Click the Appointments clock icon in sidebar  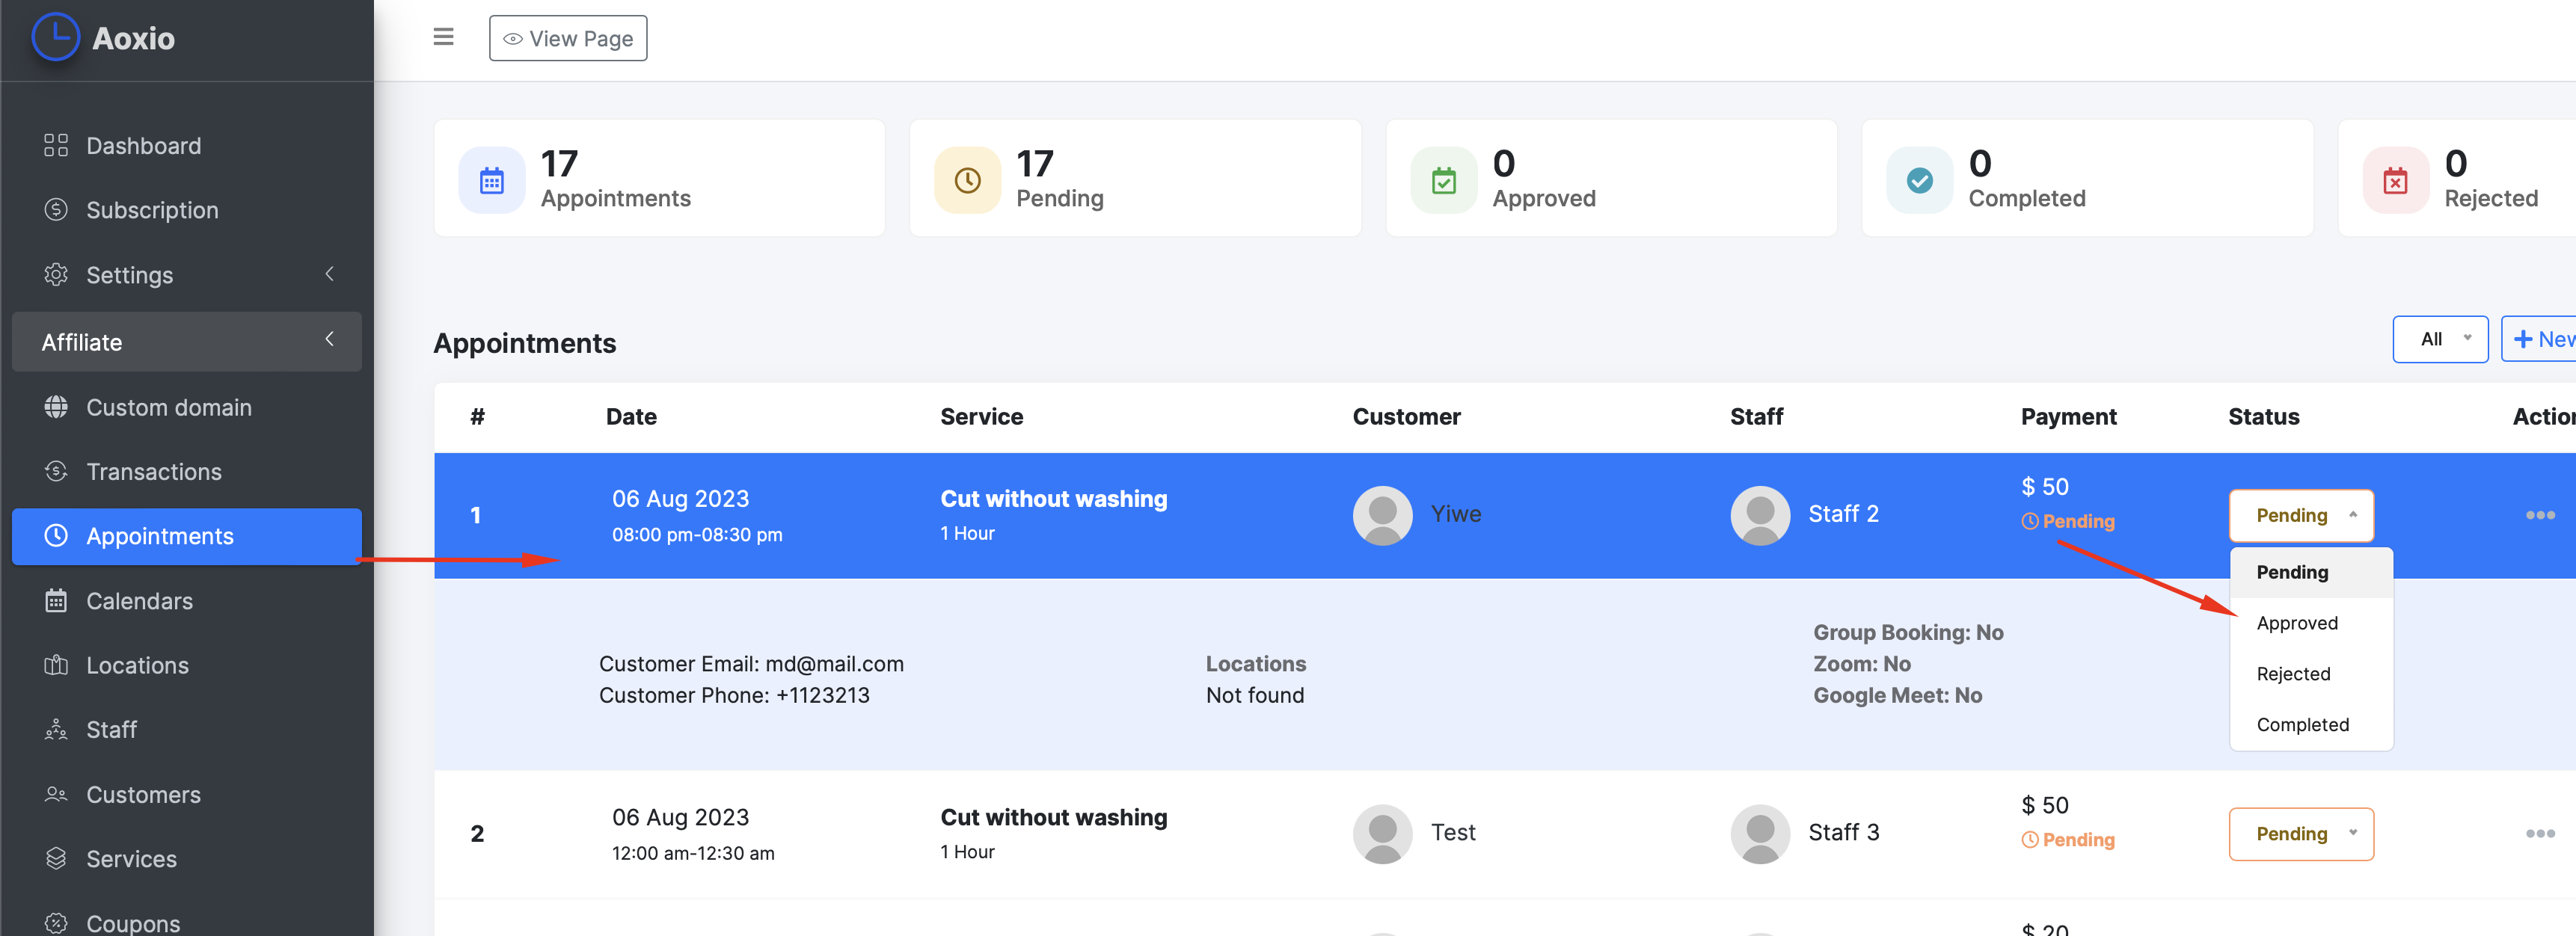[56, 536]
